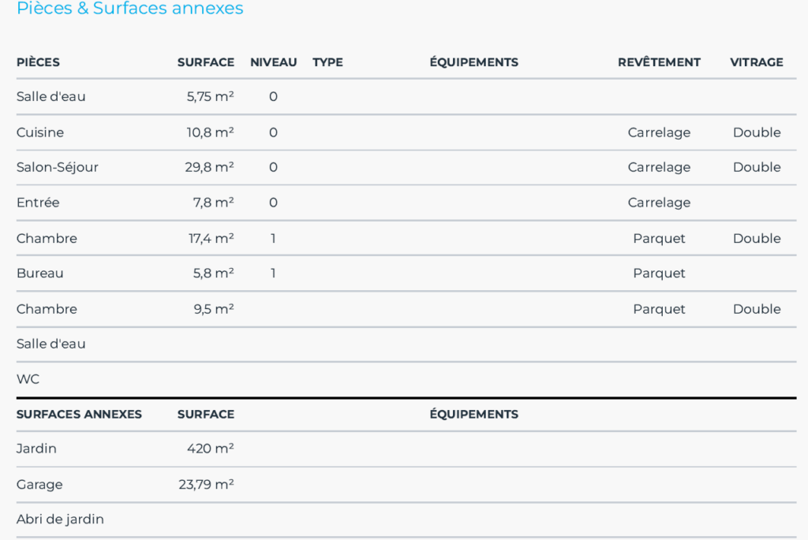This screenshot has height=540, width=808.
Task: Select the Jardin row label
Action: [36, 449]
